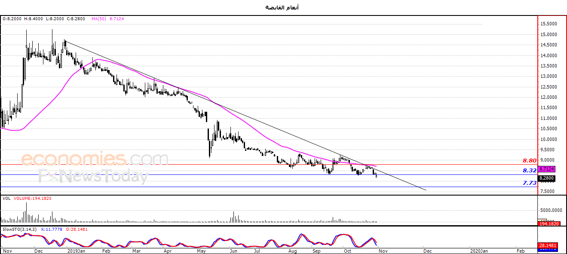Click the economies.com watermark
The width and height of the screenshot is (567, 254).
(95, 159)
